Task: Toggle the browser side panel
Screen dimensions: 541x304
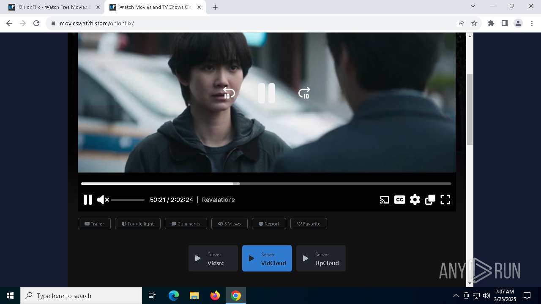Action: click(505, 23)
